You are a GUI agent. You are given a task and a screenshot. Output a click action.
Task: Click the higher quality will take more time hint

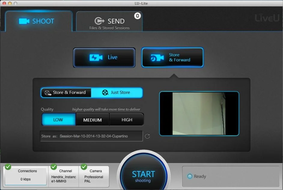pyautogui.click(x=106, y=109)
